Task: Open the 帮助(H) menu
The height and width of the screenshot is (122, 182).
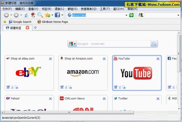Action: coord(132,9)
